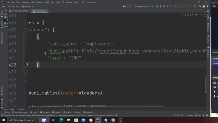Image resolution: width=218 pixels, height=123 pixels.
Task: Open the Git tool window
Action: click(7, 112)
